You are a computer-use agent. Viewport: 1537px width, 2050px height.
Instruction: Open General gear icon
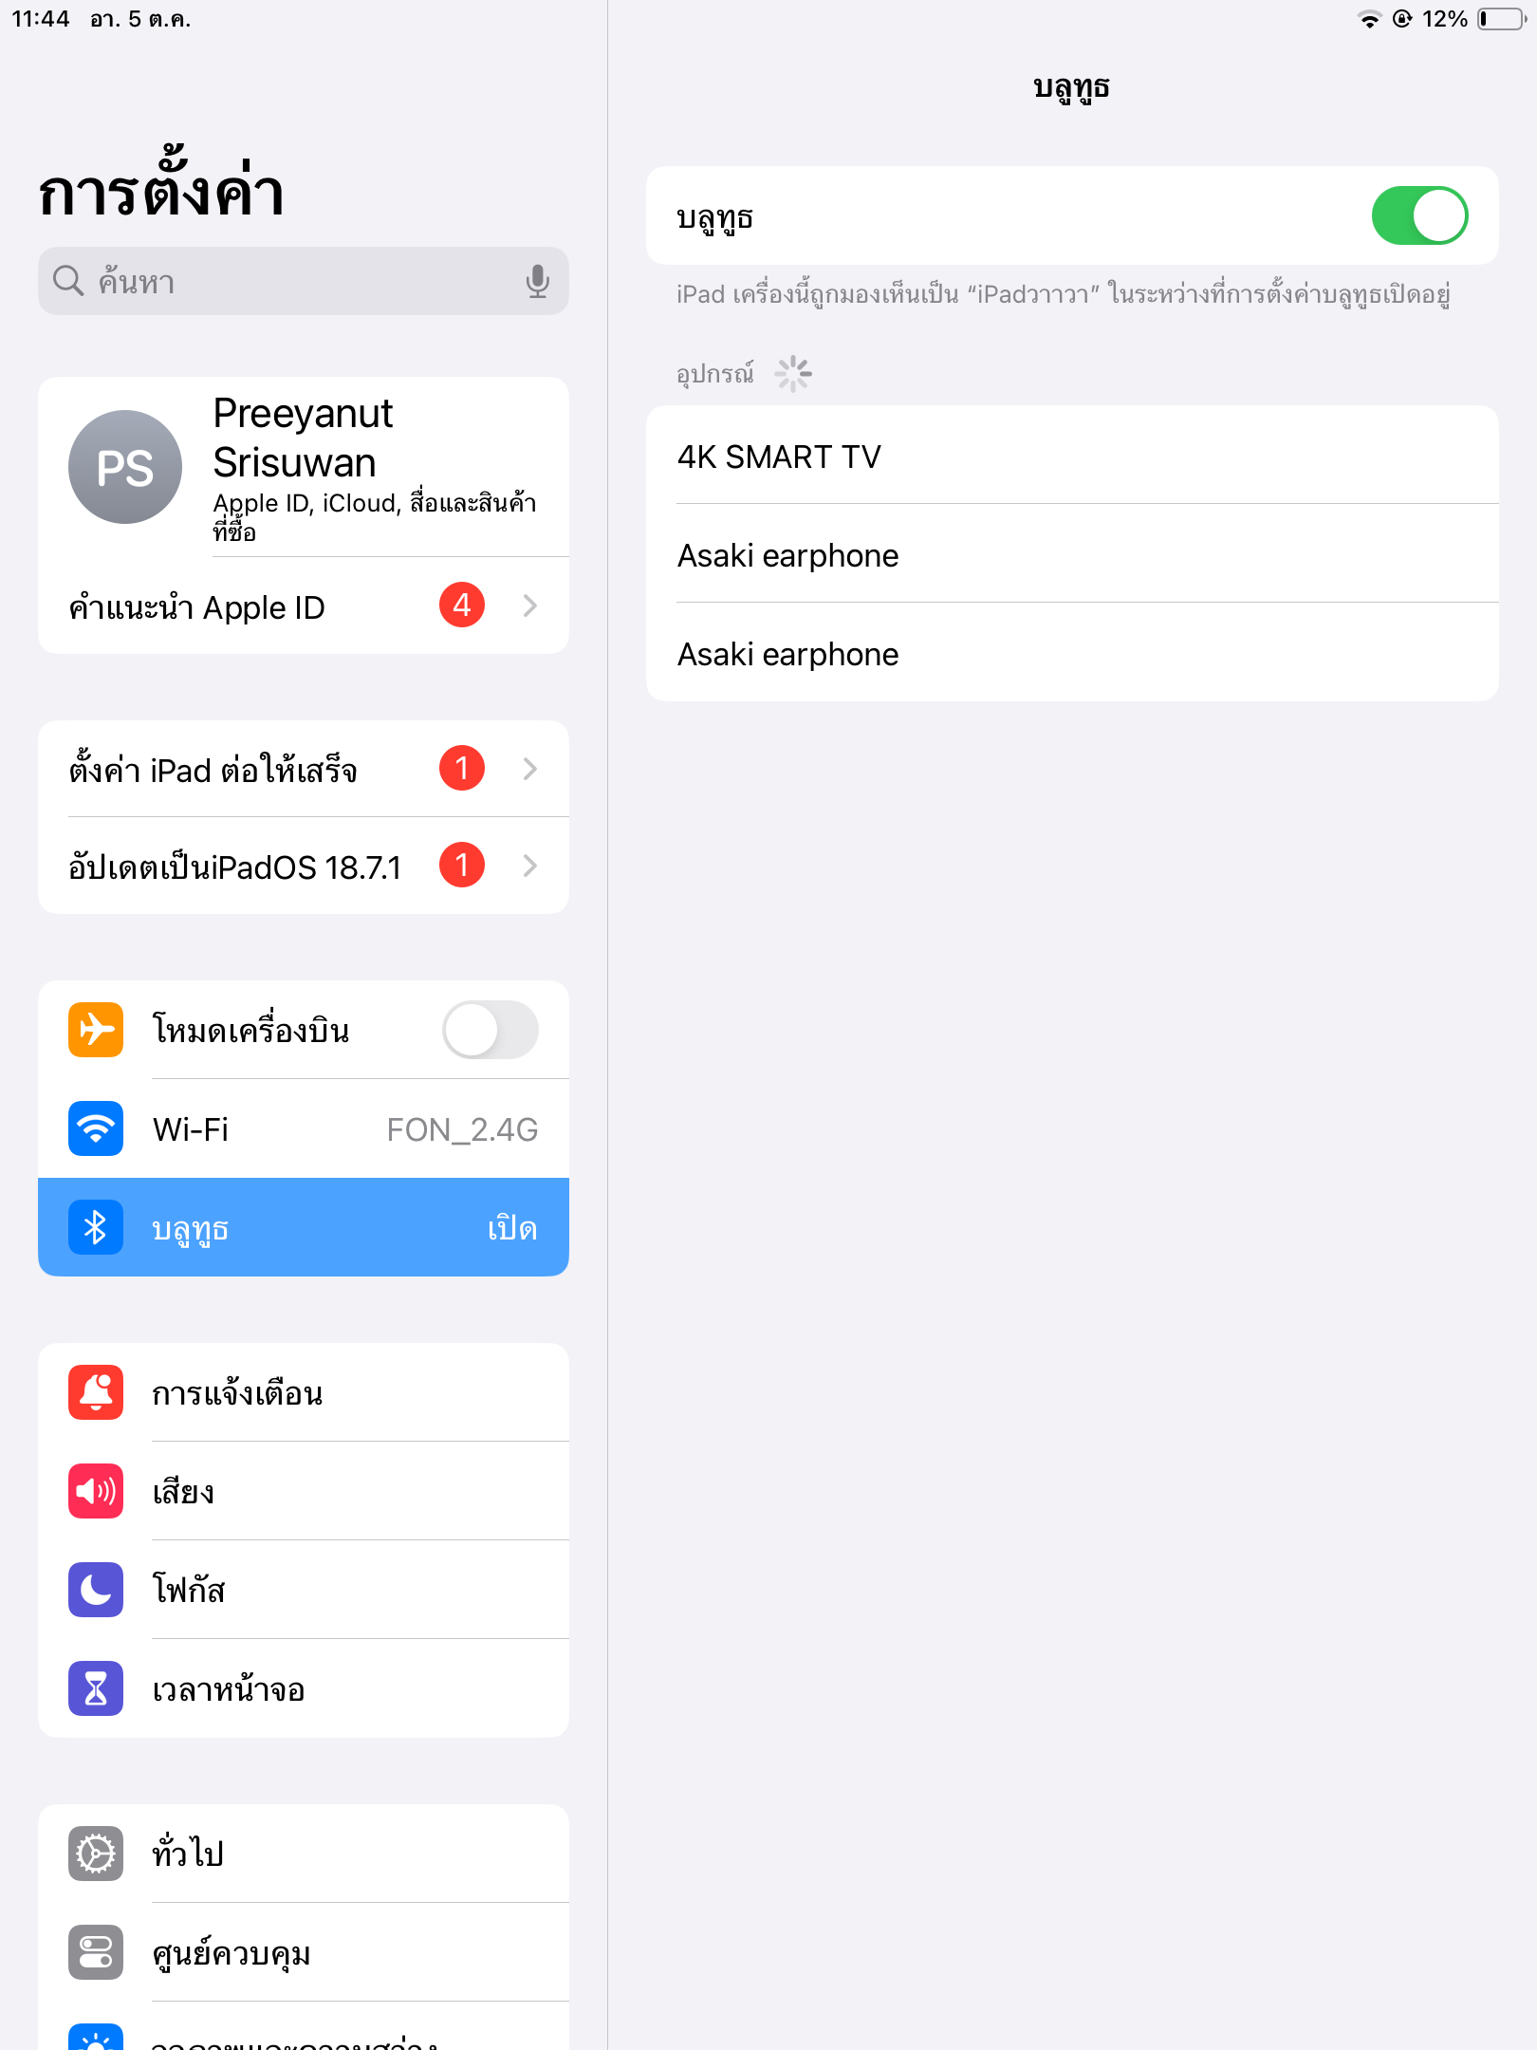[x=96, y=1854]
